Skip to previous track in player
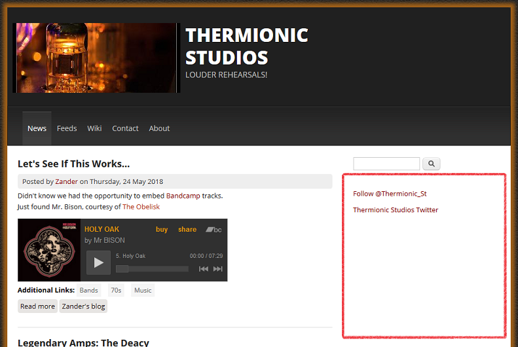The image size is (518, 347). [204, 268]
